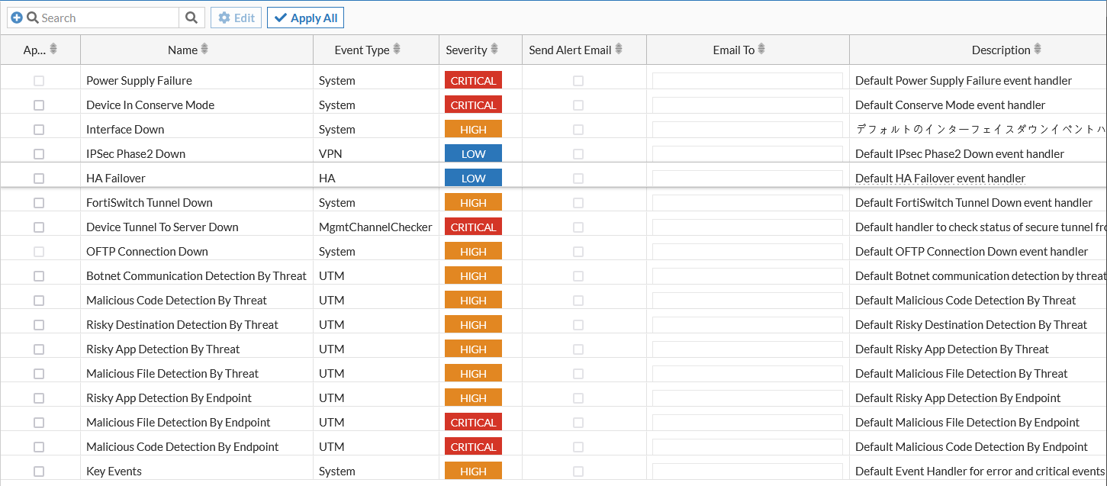Screen dimensions: 1107x486
Task: Open the Edit button
Action: [x=235, y=17]
